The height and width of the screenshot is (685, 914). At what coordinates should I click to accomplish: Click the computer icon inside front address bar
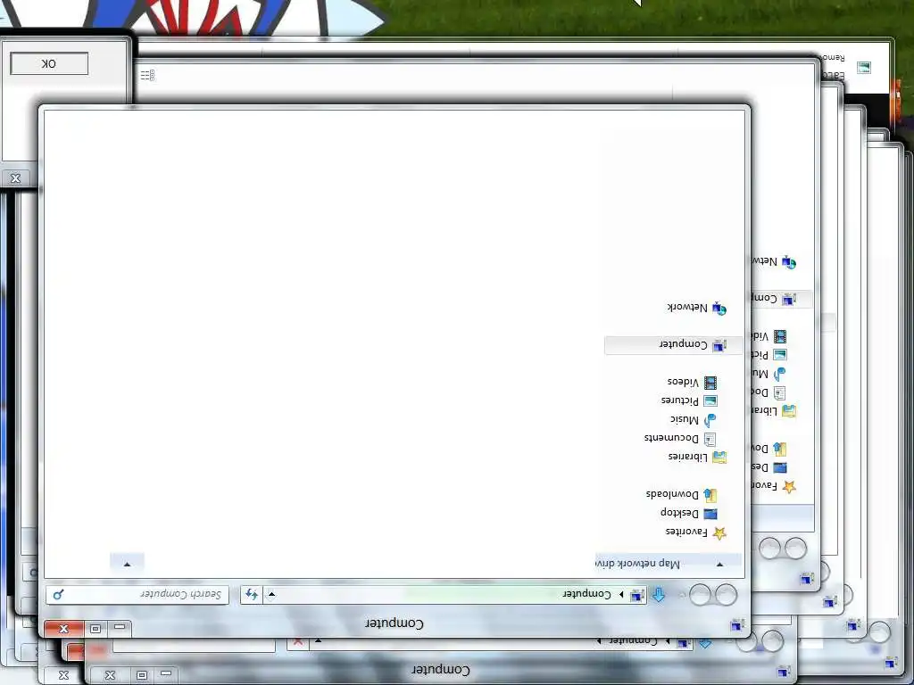pyautogui.click(x=637, y=595)
